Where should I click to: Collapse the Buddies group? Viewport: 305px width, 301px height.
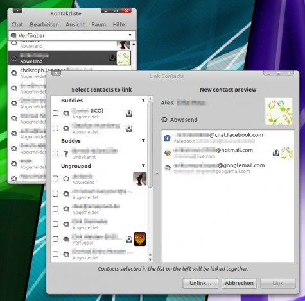143,100
